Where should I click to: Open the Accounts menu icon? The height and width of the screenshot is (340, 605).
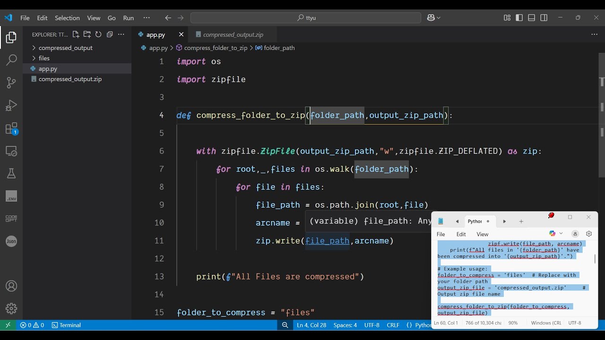(x=11, y=286)
